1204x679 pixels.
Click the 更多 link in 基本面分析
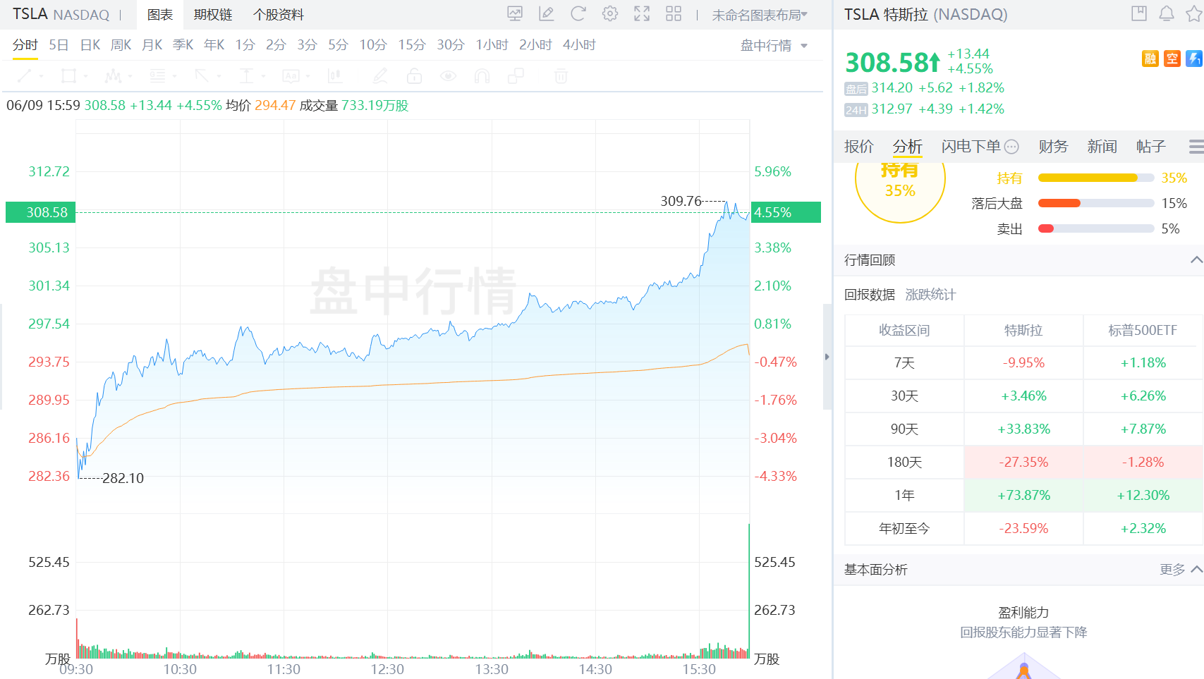1172,570
